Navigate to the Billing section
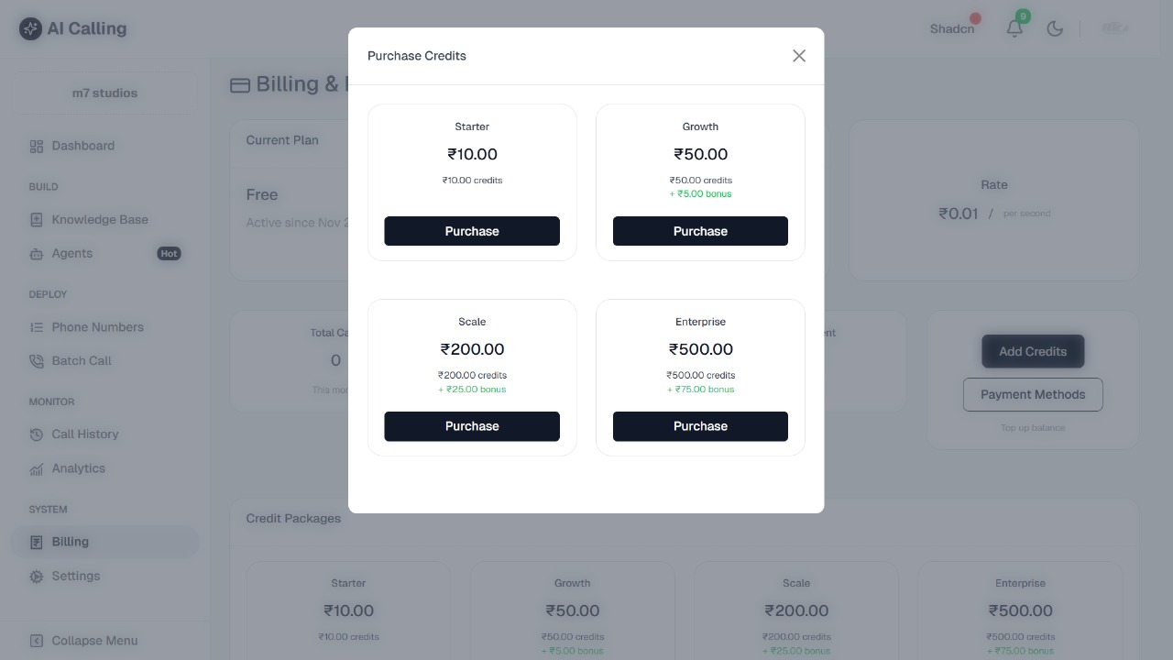 70,542
